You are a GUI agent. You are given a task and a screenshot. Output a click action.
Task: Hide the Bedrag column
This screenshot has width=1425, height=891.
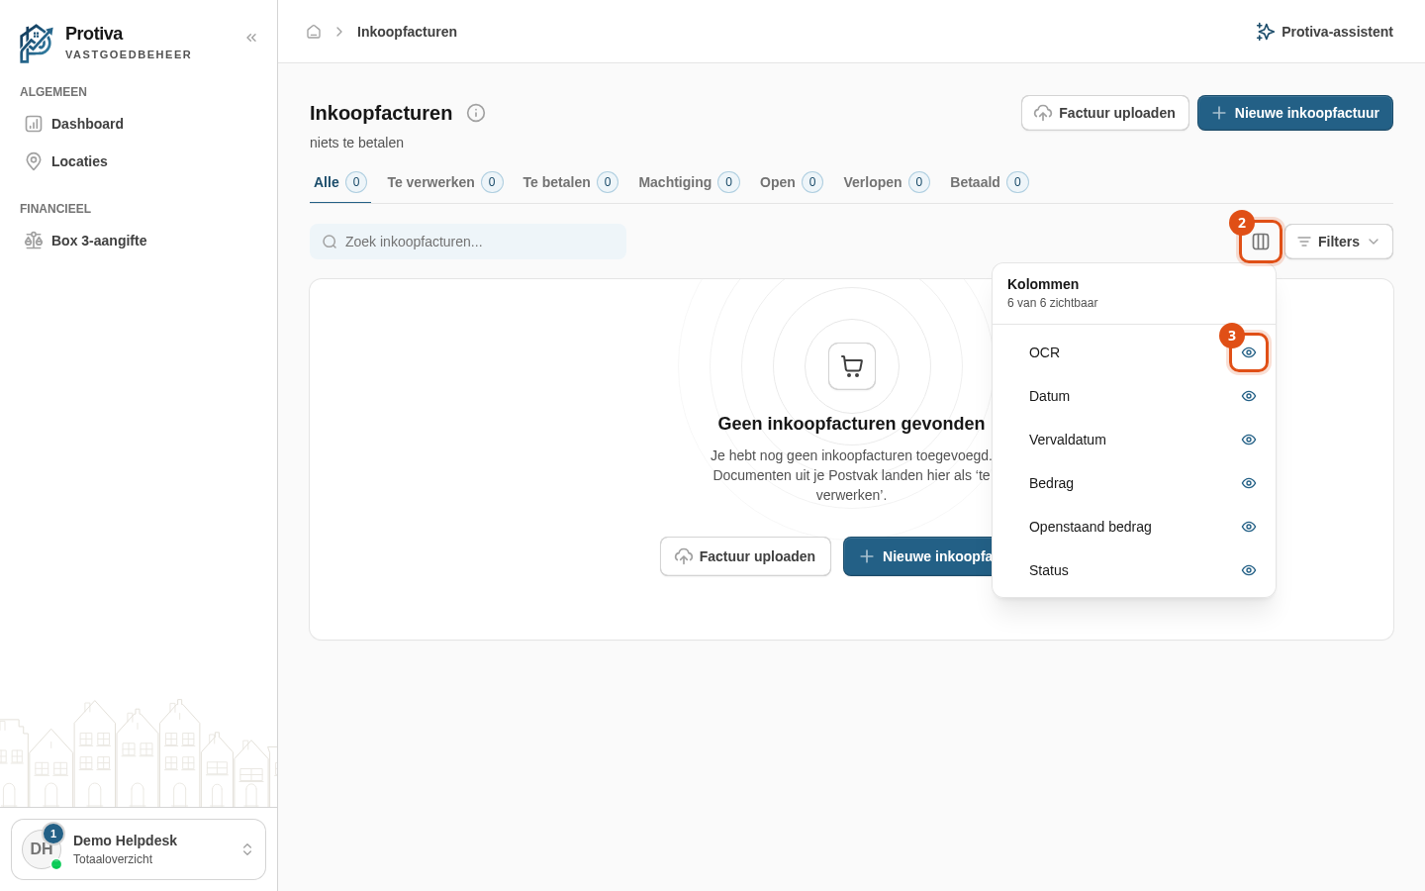tap(1249, 483)
